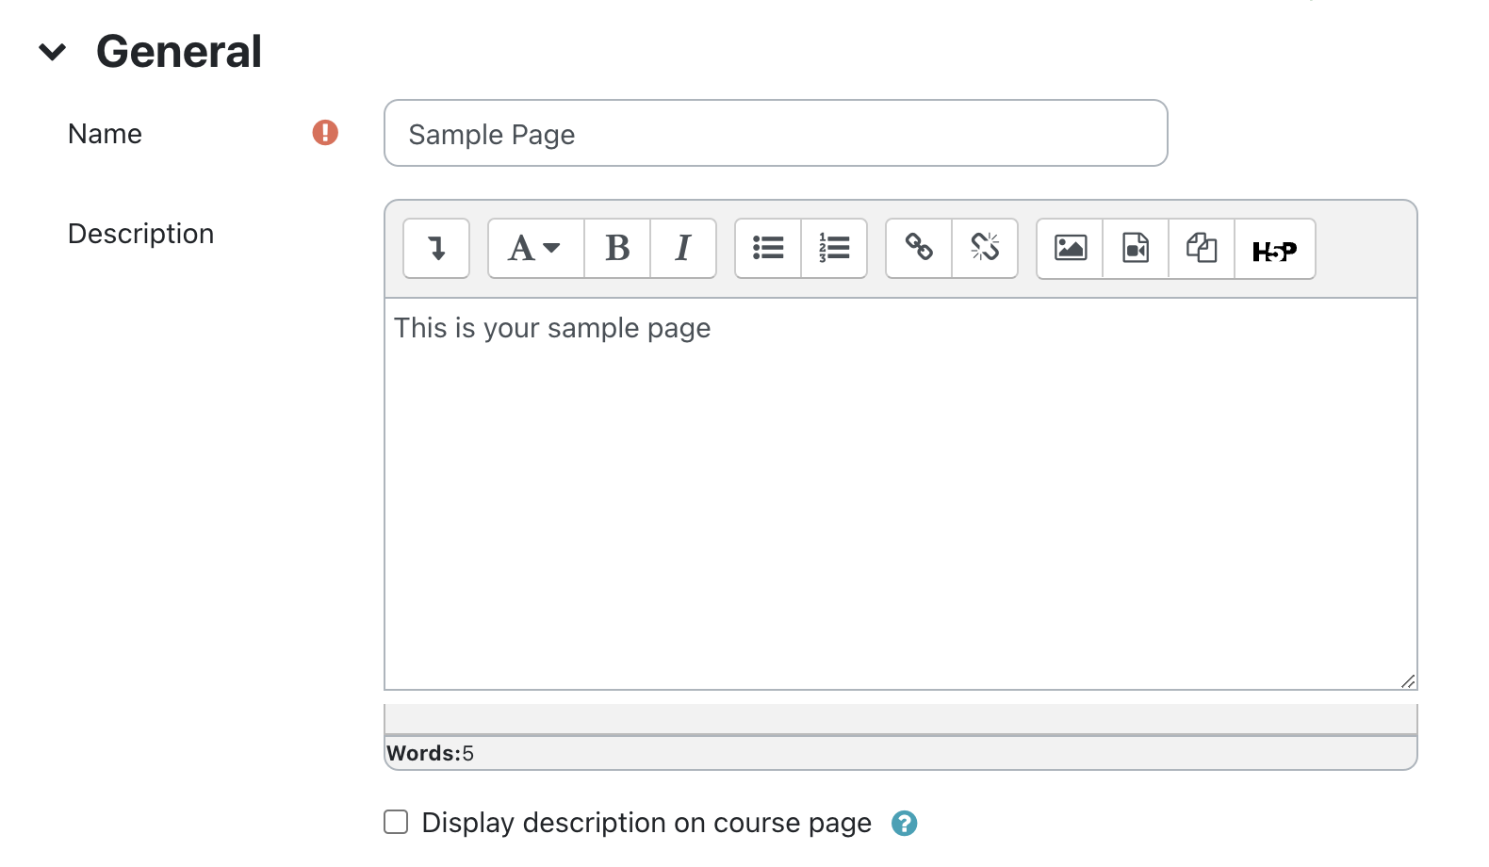Screen dimensions: 1489x867
Task: Click the required field icon beside Name
Action: coord(325,133)
